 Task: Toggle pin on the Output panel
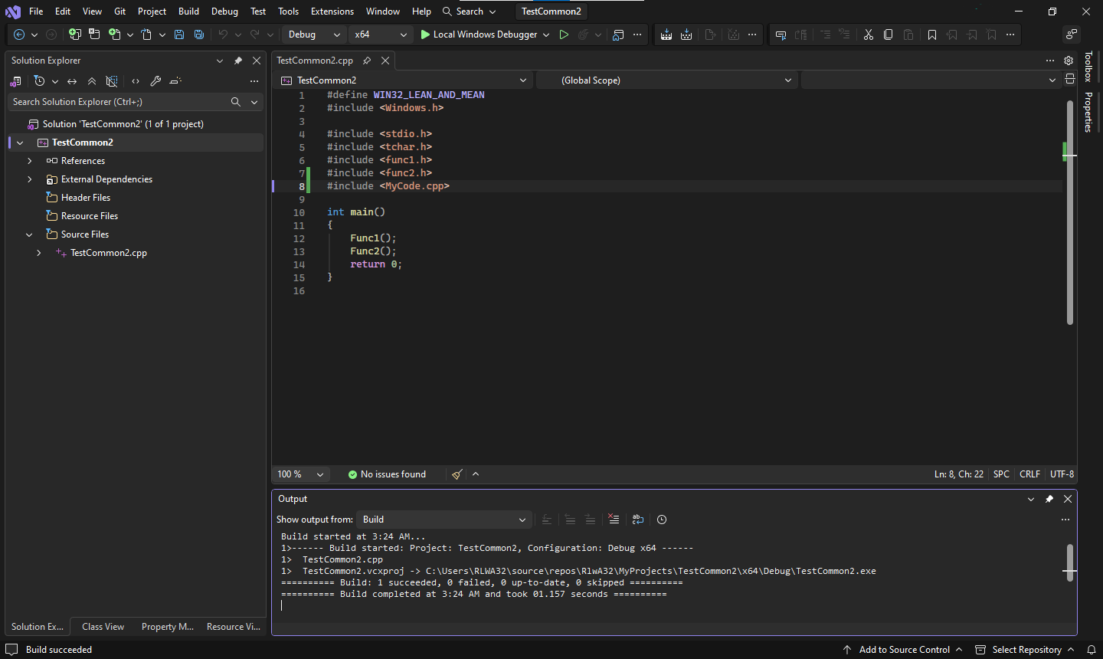click(1049, 499)
